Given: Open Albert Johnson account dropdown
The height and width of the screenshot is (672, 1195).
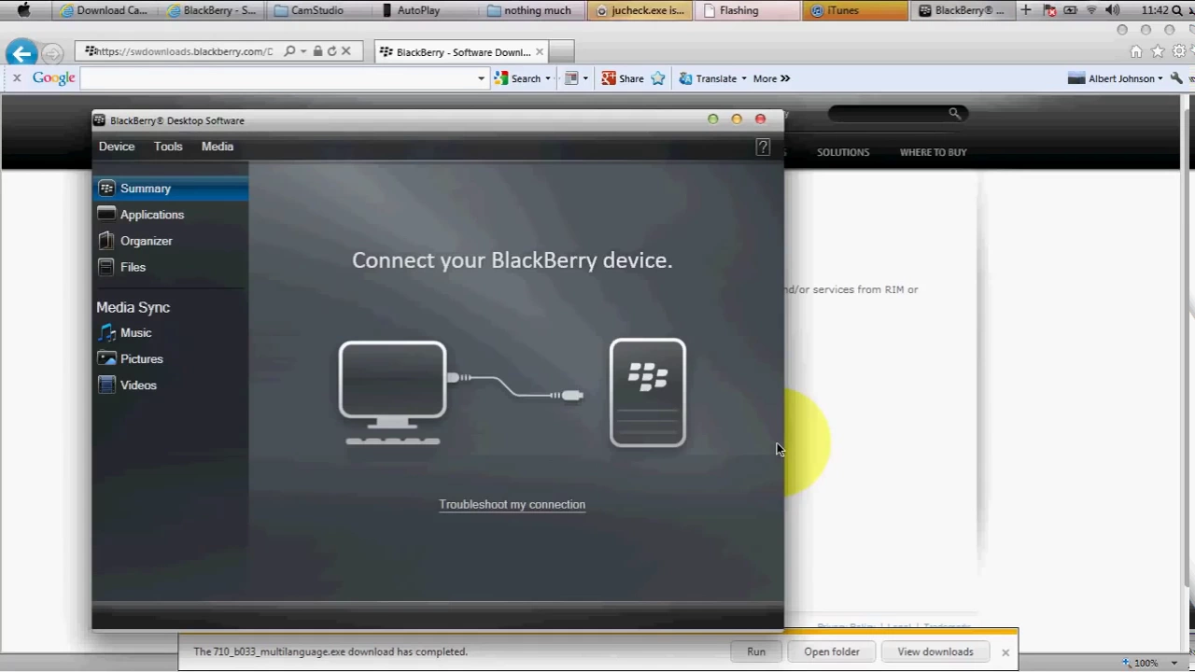Looking at the screenshot, I should click(1117, 78).
